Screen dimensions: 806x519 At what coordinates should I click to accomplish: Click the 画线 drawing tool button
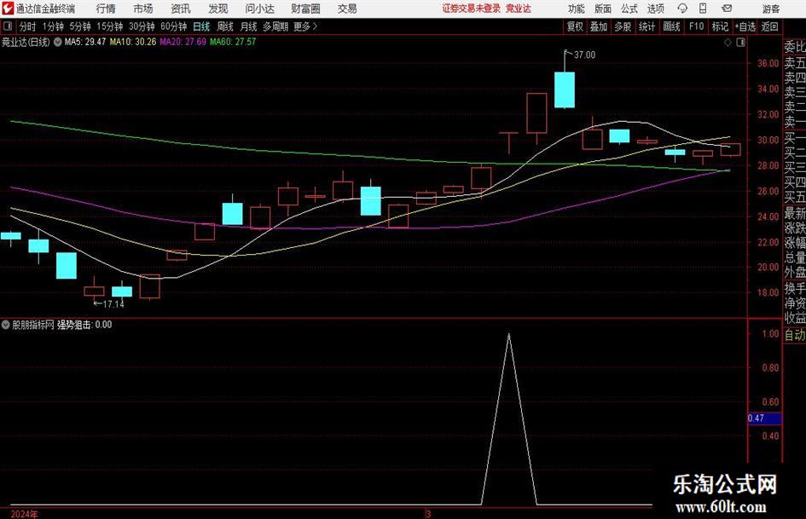pyautogui.click(x=671, y=26)
